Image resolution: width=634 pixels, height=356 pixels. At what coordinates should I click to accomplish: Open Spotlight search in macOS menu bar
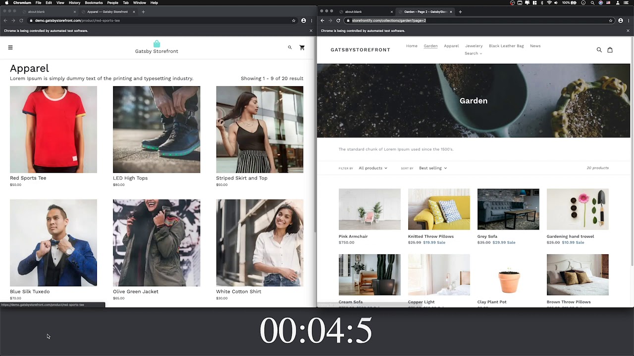[x=592, y=2]
